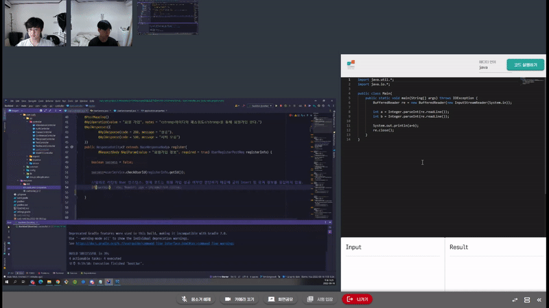Switch to the UserService.java editor tab
Viewport: 549px width, 308px height.
coord(99,111)
